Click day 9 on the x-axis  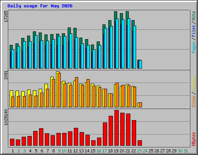[59, 151]
